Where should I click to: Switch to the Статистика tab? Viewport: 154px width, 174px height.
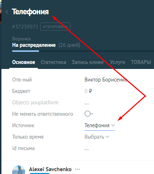pos(54,62)
